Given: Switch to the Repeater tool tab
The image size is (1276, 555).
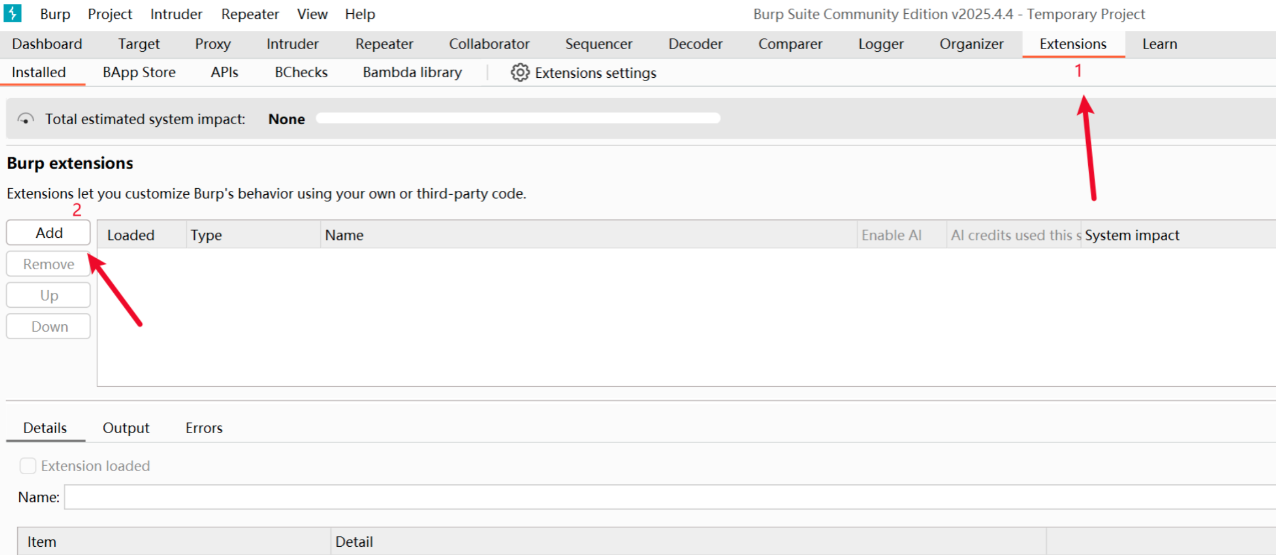Looking at the screenshot, I should (x=384, y=44).
